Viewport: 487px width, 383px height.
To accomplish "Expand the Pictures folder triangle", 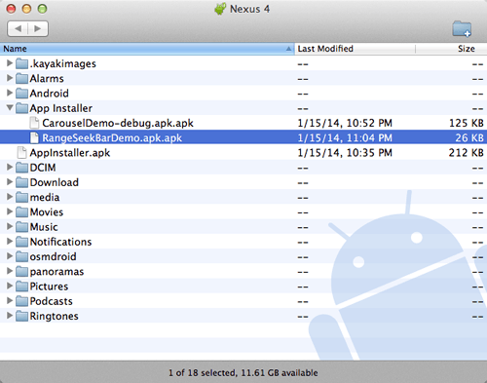I will [x=10, y=286].
